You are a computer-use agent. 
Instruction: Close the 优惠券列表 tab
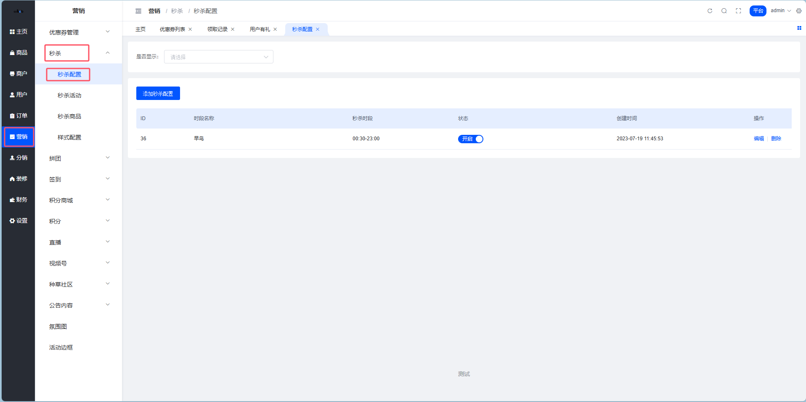point(190,29)
